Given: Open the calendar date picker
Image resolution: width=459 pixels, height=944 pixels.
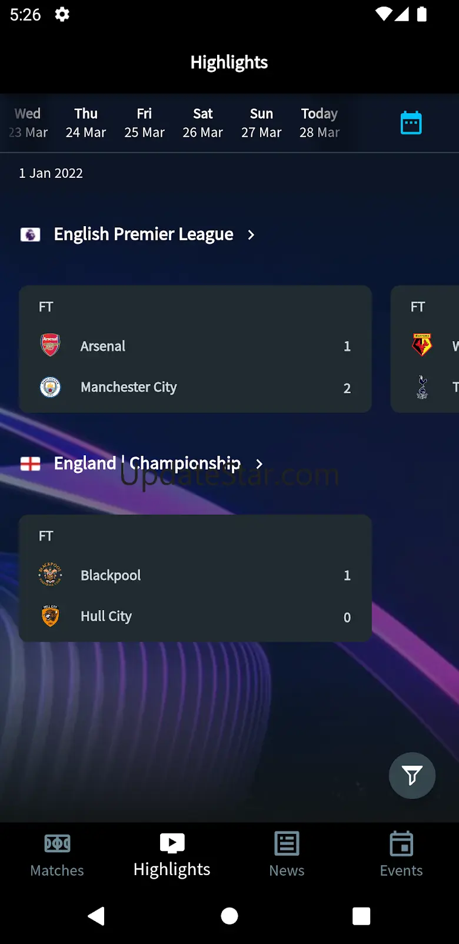Looking at the screenshot, I should point(411,122).
